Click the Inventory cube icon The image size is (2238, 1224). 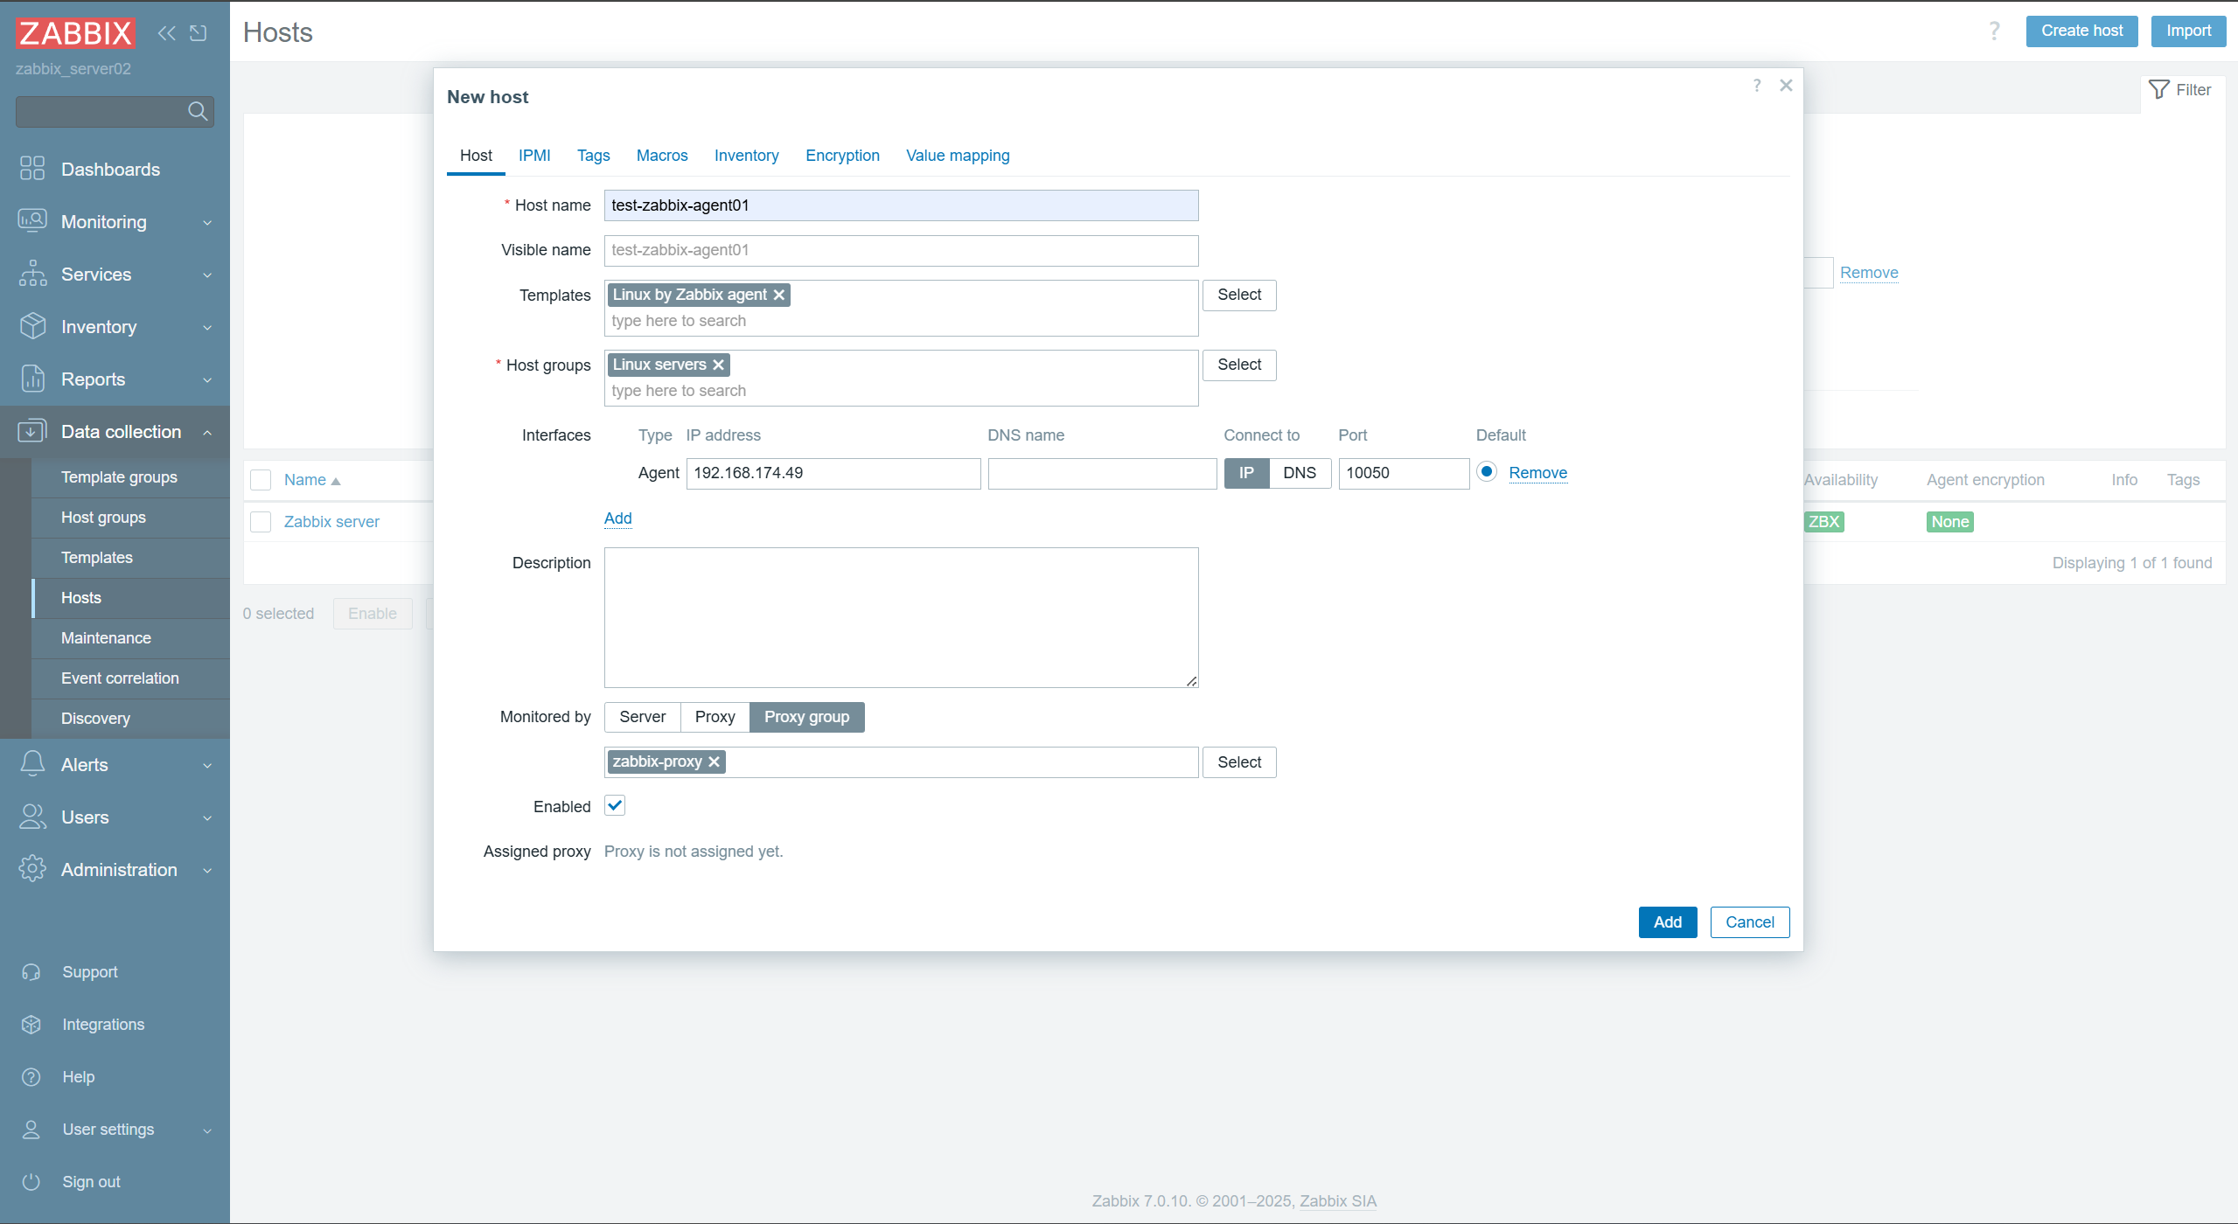click(32, 326)
